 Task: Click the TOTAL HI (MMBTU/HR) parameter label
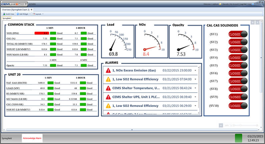[x=19, y=44]
